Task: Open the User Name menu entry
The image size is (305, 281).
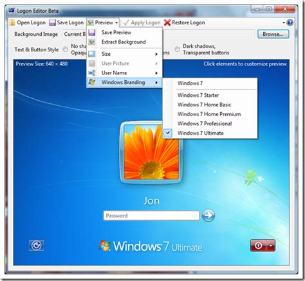Action: click(x=124, y=73)
